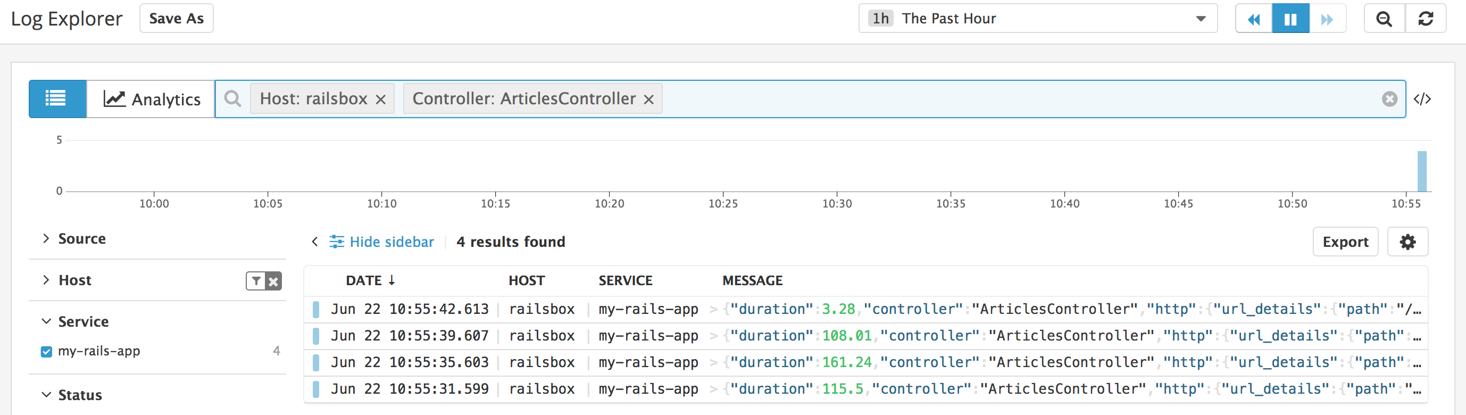Viewport: 1466px width, 415px height.
Task: Click the Host facet filter icon
Action: point(256,280)
